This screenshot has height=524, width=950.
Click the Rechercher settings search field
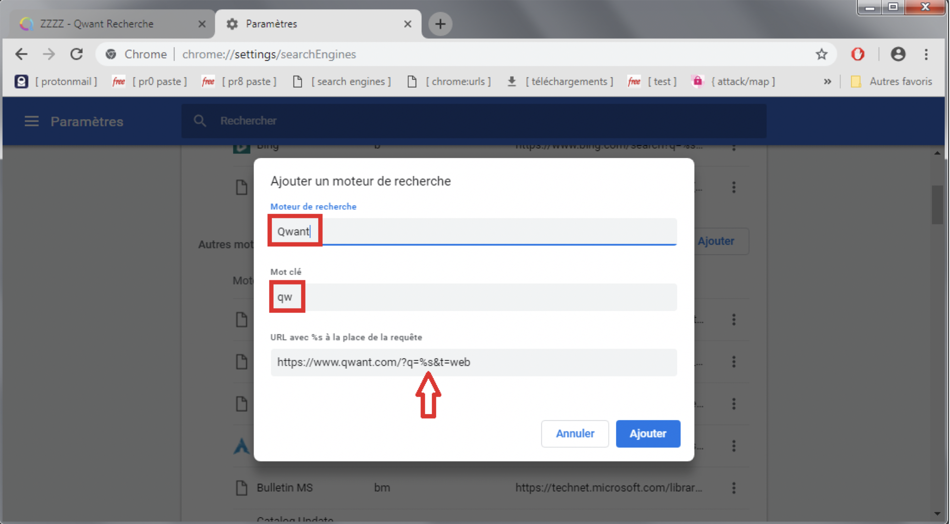tap(474, 121)
